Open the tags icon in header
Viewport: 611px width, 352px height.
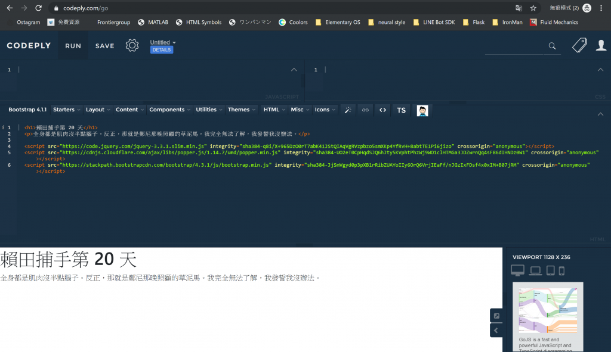click(579, 45)
